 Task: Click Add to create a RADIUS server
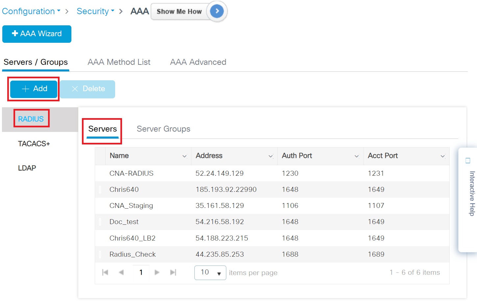coord(34,89)
